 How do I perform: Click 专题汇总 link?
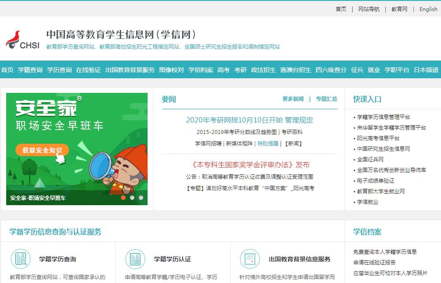tap(327, 99)
